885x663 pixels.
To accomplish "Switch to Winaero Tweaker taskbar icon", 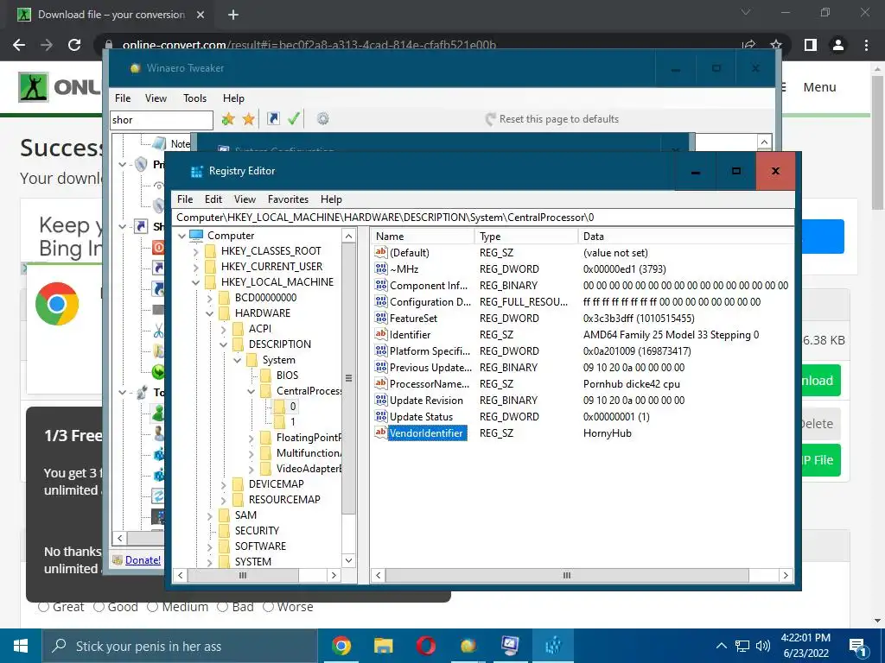I will point(468,646).
